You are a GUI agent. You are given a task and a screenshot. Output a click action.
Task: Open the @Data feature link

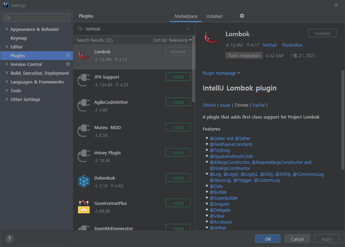coord(216,186)
